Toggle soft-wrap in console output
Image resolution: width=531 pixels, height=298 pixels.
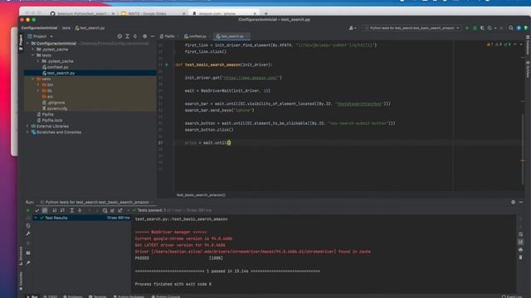pos(520,234)
